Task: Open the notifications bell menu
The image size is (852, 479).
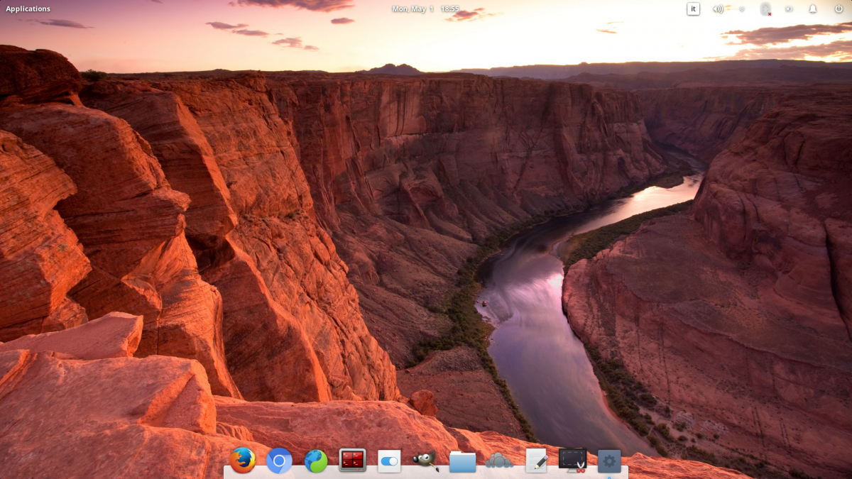Action: (813, 9)
